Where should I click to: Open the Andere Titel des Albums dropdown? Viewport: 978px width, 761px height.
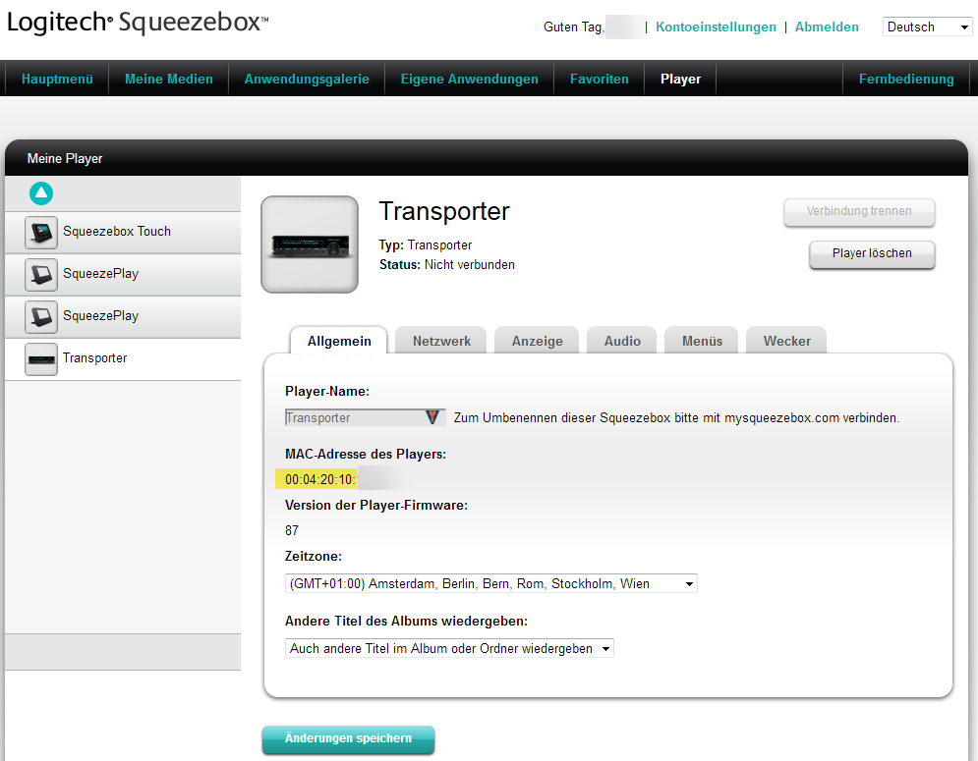(449, 648)
